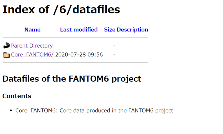Go up via Parent Directory link

(x=32, y=46)
